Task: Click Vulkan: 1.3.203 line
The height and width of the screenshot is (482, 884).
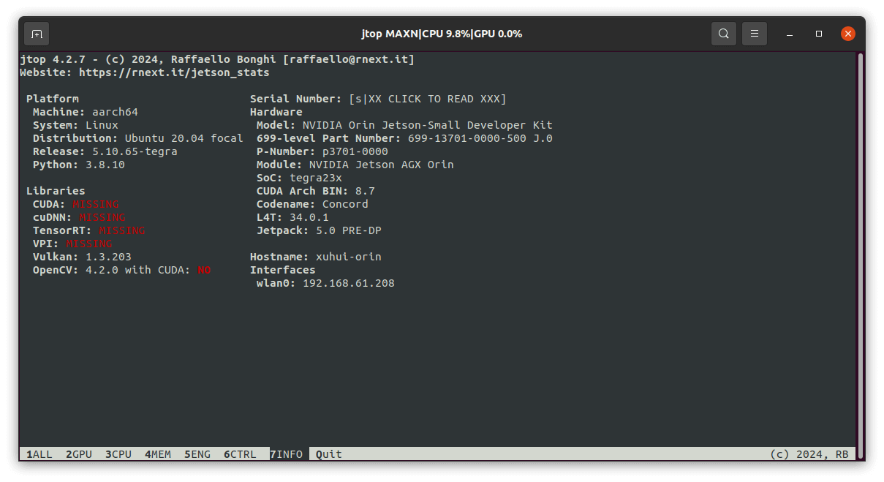Action: 82,257
